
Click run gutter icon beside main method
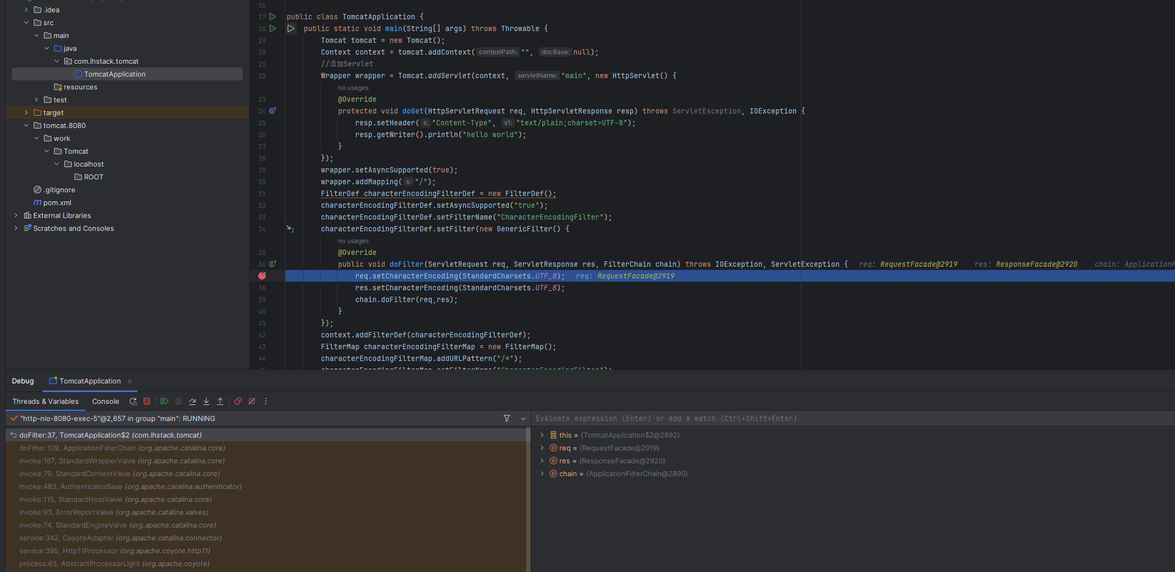pos(273,28)
